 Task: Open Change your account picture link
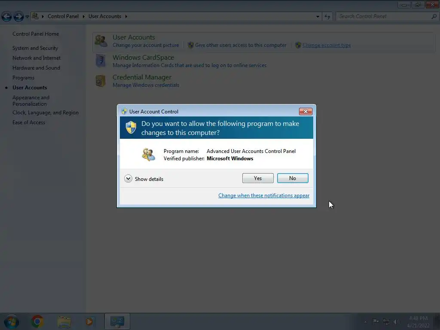(x=146, y=45)
